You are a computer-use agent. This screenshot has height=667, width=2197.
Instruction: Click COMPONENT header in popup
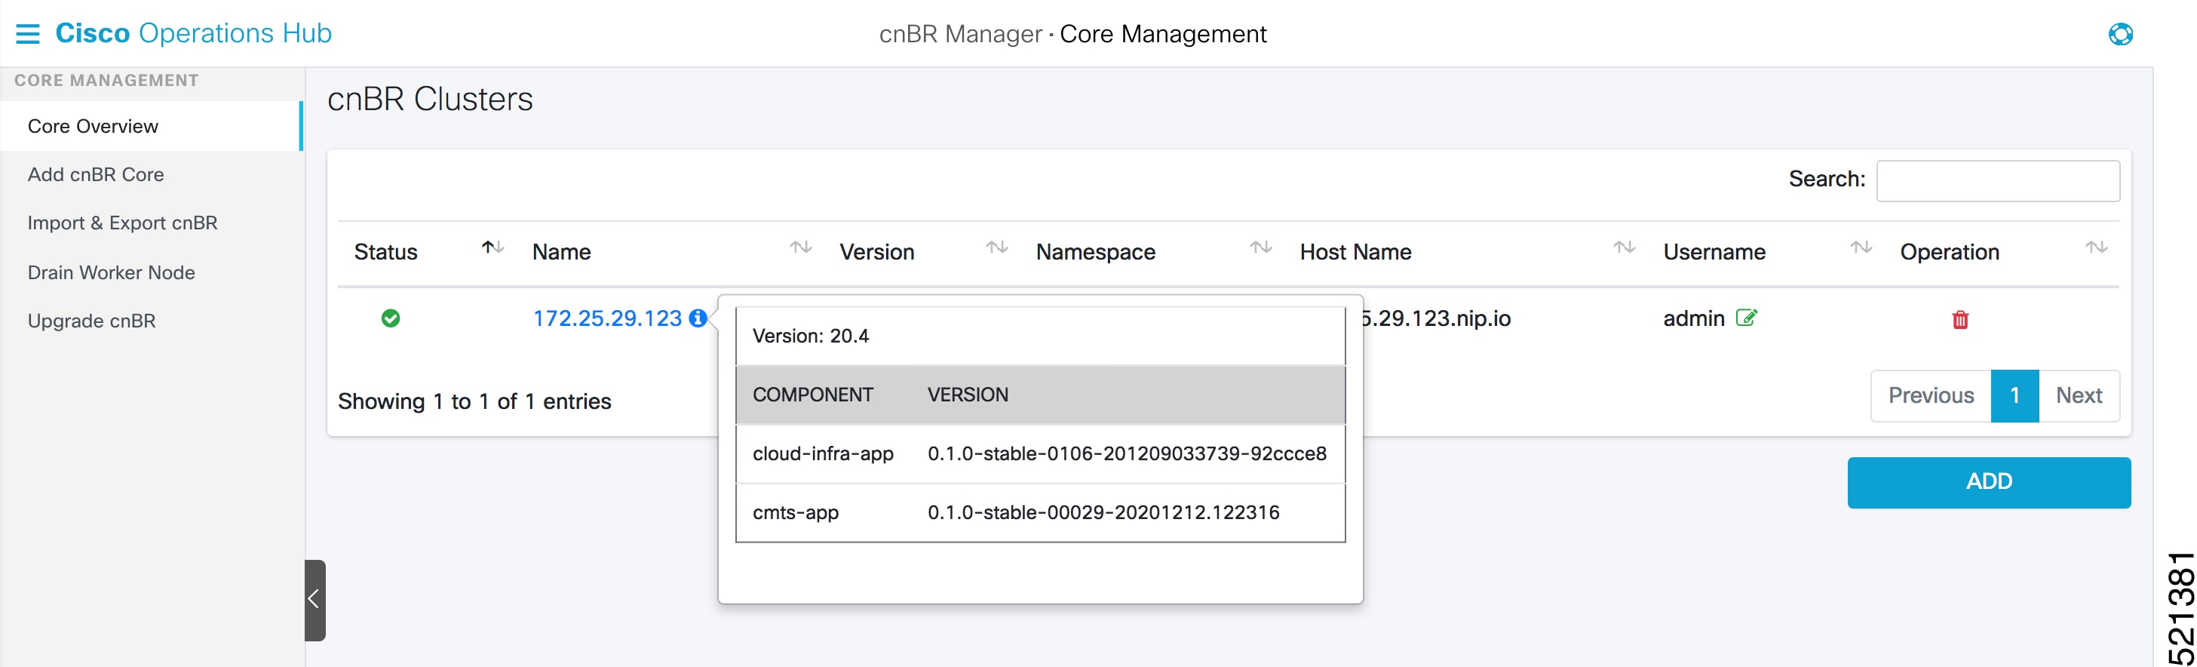(x=813, y=395)
